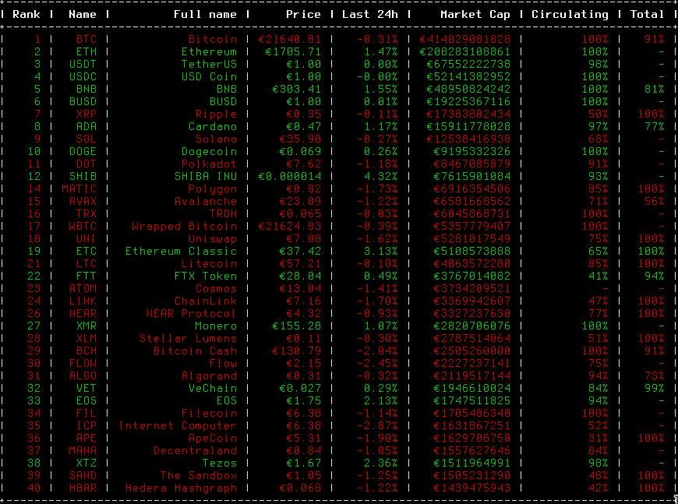Select the WBTC price €21624.83
Image resolution: width=678 pixels, height=504 pixels.
(289, 227)
